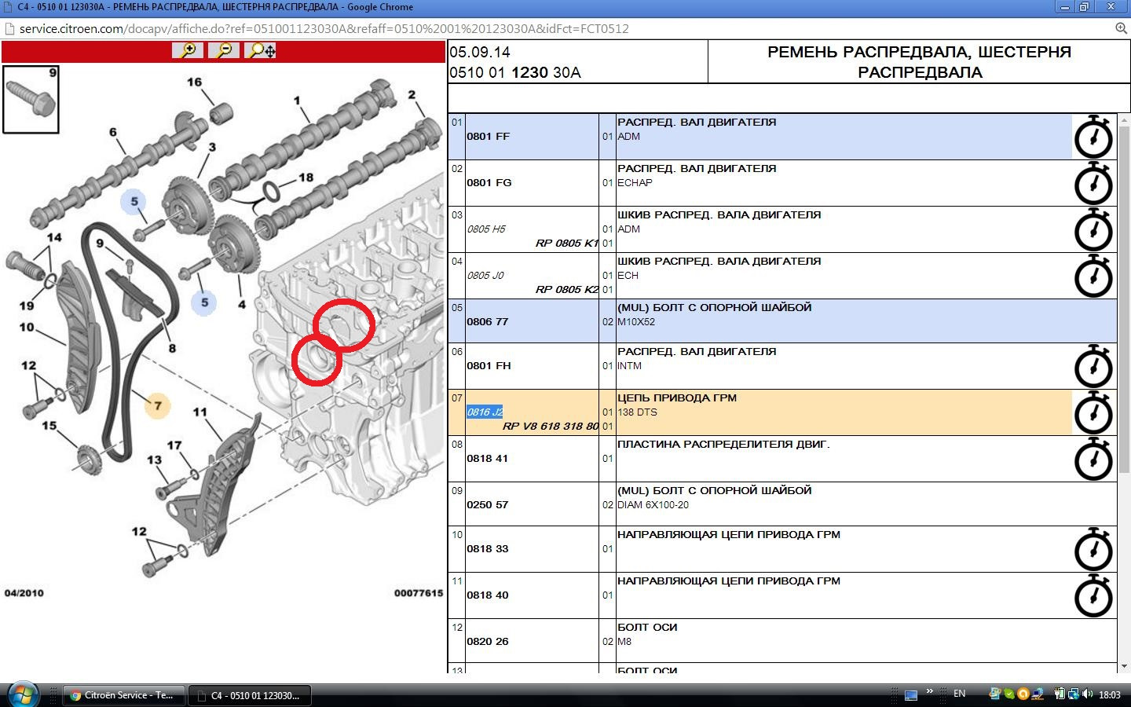Click callout 15 near the sprocket

click(49, 426)
